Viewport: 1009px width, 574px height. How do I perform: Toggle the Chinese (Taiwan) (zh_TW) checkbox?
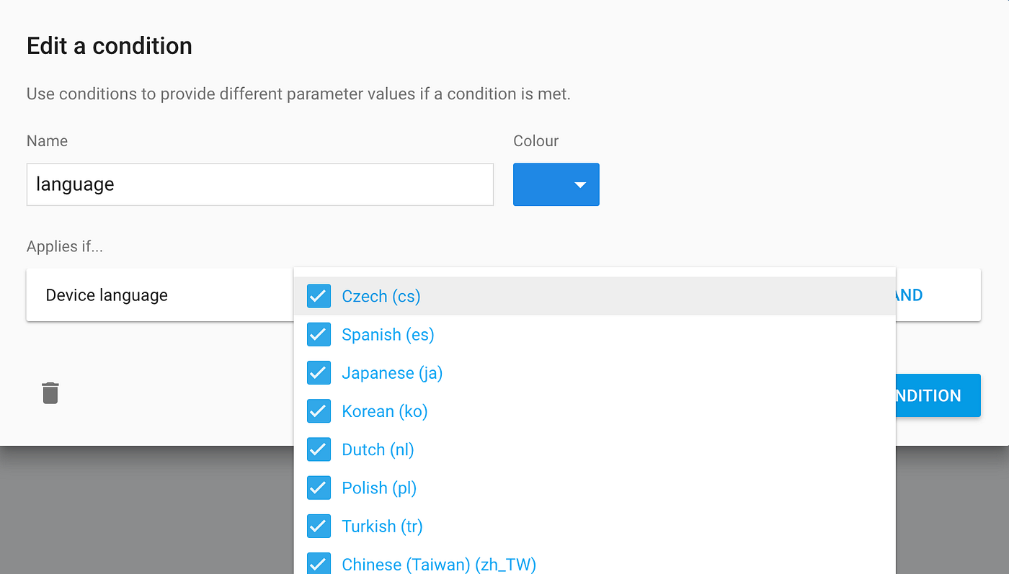point(319,564)
